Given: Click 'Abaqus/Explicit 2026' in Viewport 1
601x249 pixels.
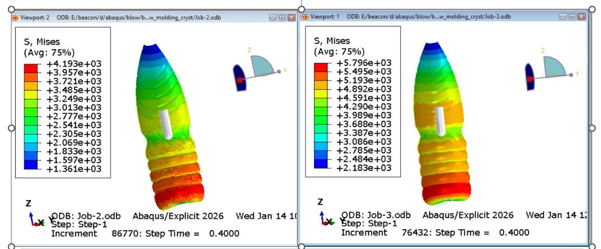Looking at the screenshot, I should (x=468, y=215).
